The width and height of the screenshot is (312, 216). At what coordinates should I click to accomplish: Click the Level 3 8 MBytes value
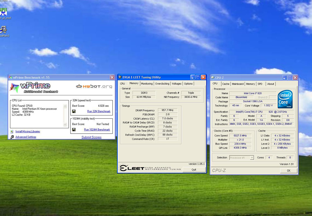(282, 148)
